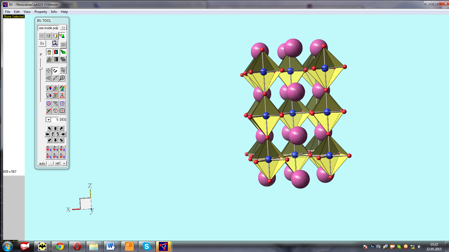Adjust the P perspective slider handle
The height and width of the screenshot is (252, 449).
click(41, 69)
